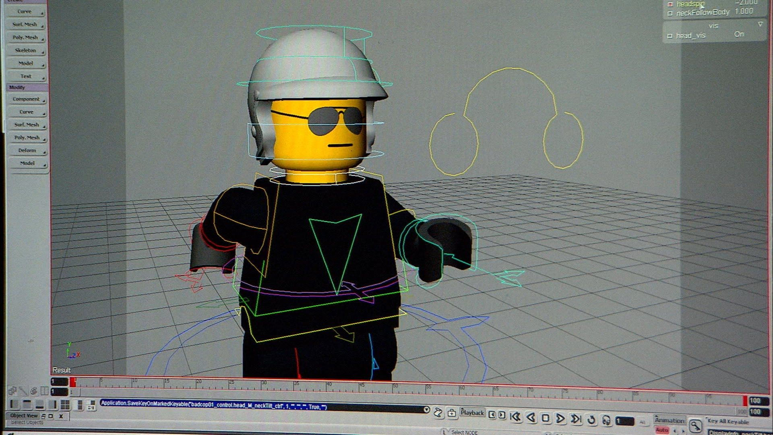Jump to first frame
Viewport: 773px width, 435px height.
(515, 417)
